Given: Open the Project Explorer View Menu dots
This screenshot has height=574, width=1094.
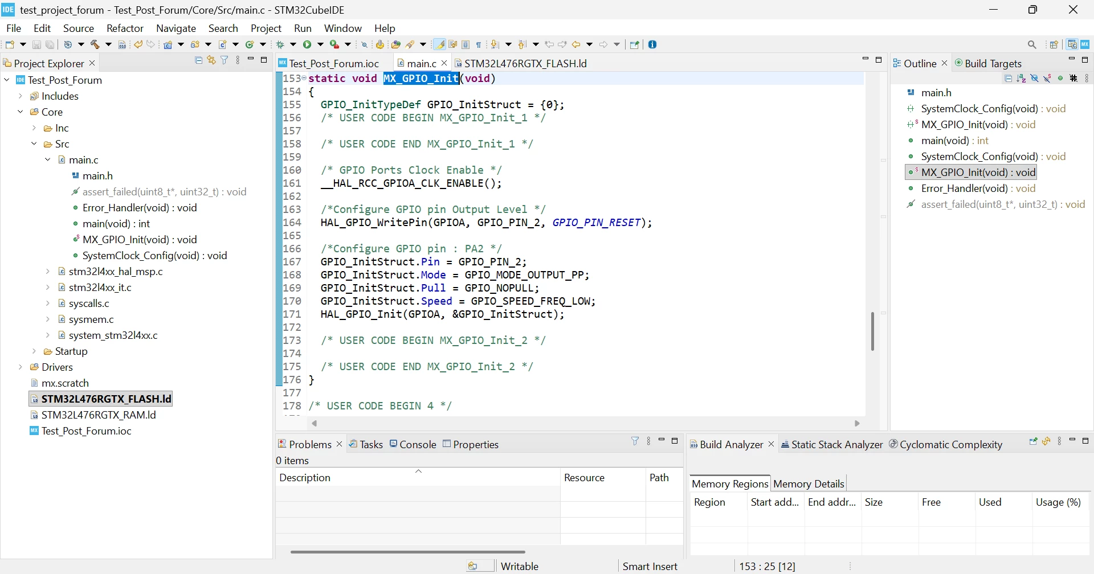Looking at the screenshot, I should 238,60.
